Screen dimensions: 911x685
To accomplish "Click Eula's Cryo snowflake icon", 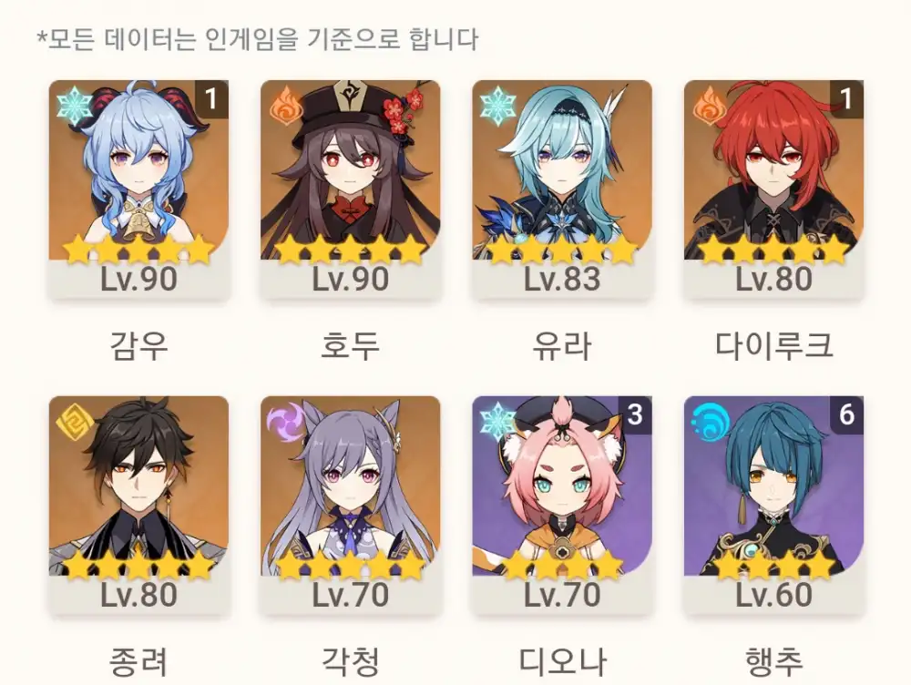I will click(498, 108).
